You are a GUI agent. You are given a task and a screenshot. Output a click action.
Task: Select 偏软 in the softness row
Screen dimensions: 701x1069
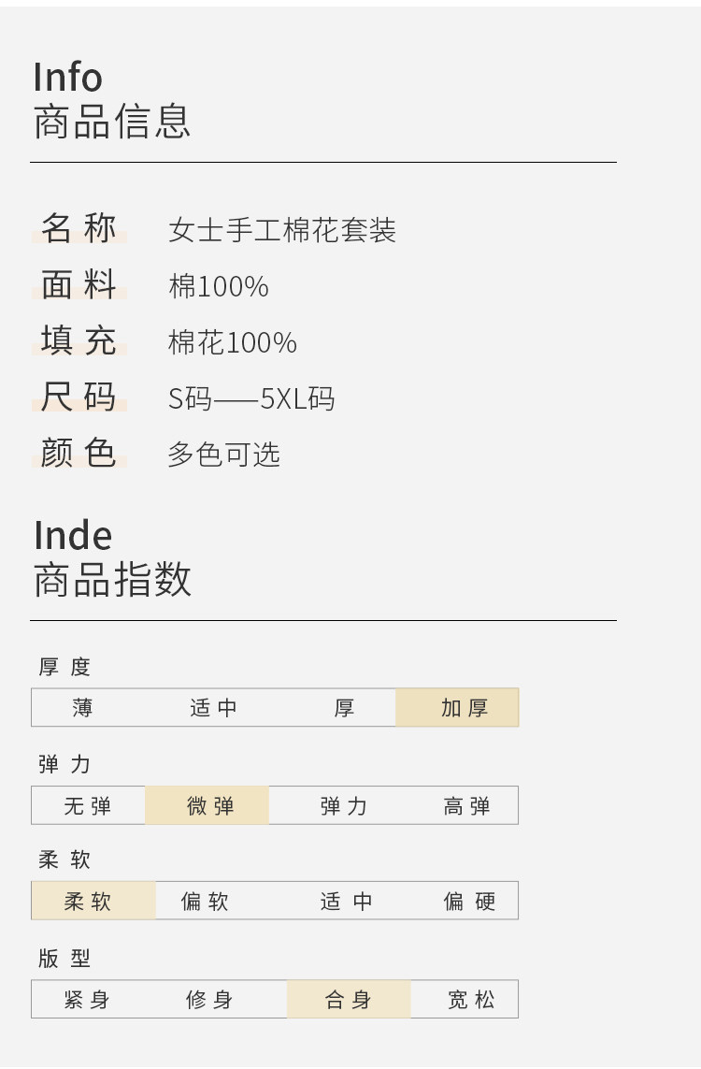tap(205, 902)
